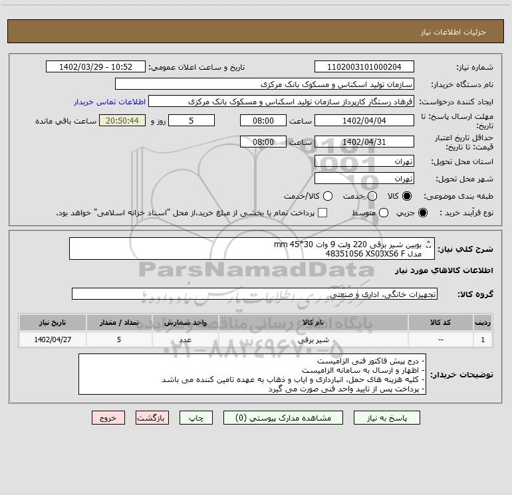Image resolution: width=512 pixels, height=495 pixels.
Task: Click the announcement date field 1402/03/29
Action: coord(96,67)
